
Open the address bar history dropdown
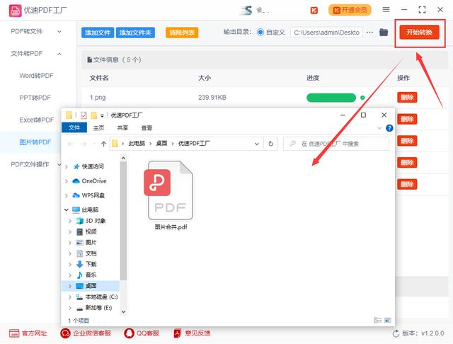[x=256, y=144]
